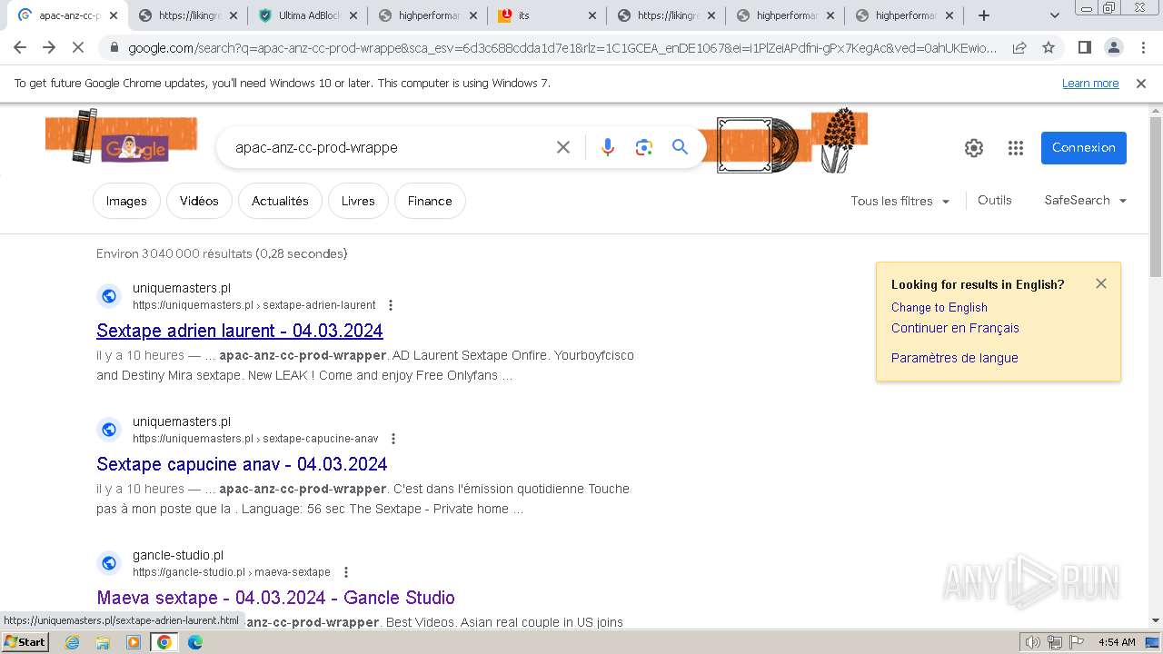Filter results by Vidéos

(199, 201)
